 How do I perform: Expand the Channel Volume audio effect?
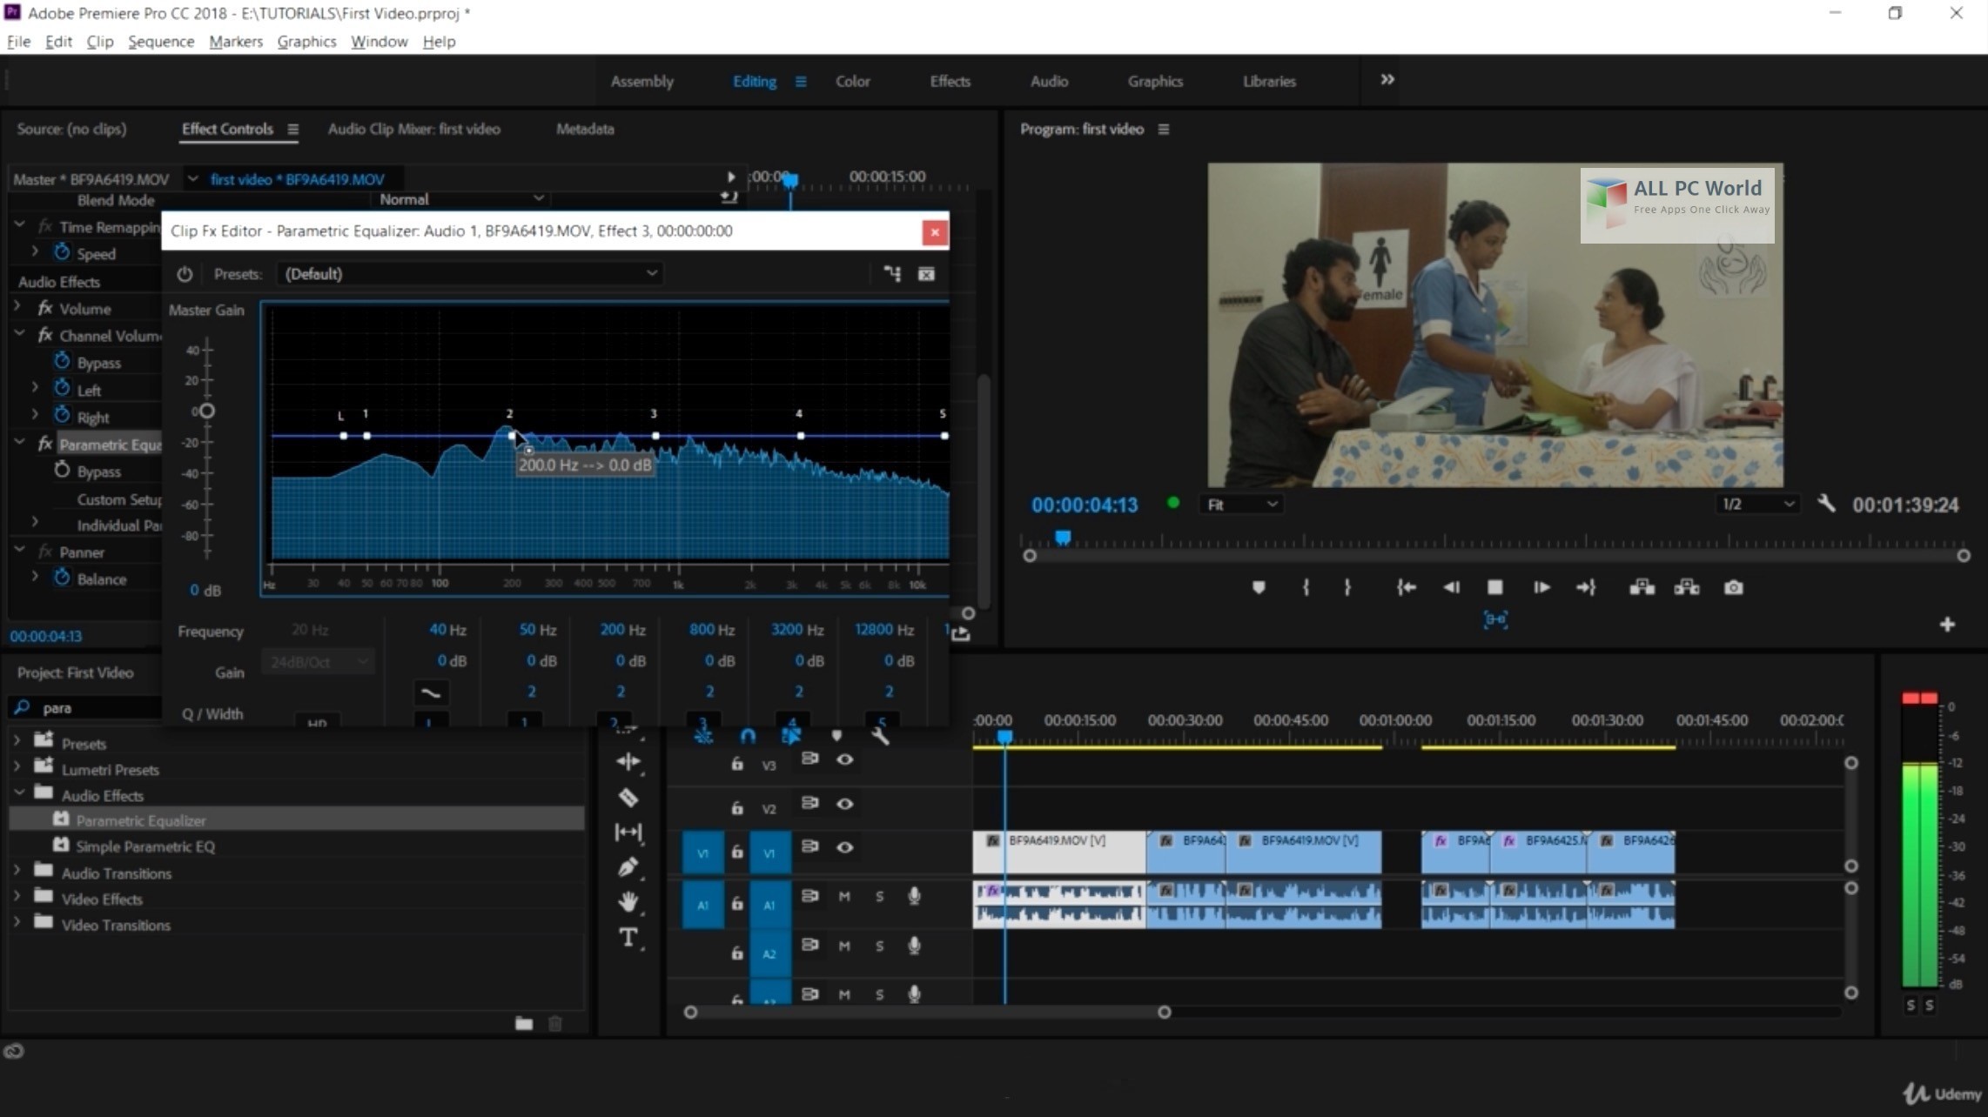point(17,336)
